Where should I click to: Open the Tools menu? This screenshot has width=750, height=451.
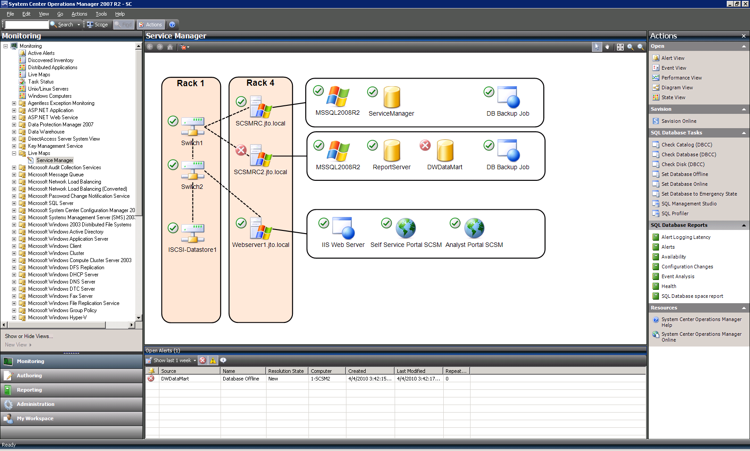click(x=101, y=14)
